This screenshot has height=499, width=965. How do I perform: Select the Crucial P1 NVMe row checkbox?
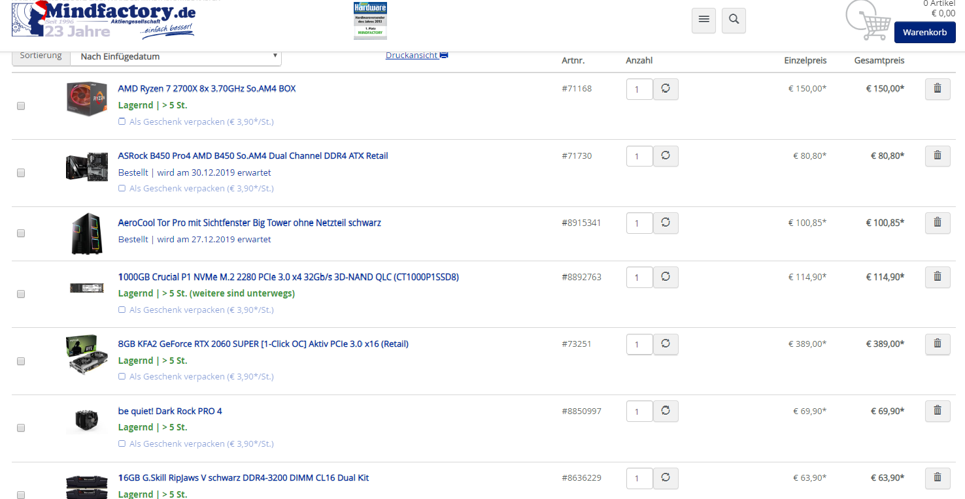point(21,294)
